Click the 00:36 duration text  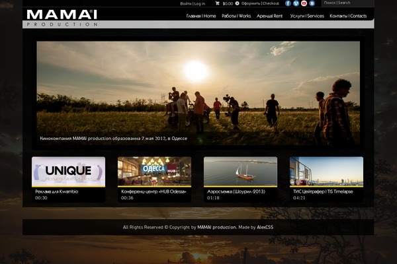pyautogui.click(x=127, y=198)
